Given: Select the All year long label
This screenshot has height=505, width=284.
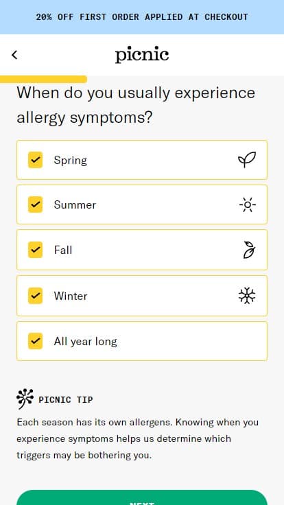Looking at the screenshot, I should (x=85, y=342).
